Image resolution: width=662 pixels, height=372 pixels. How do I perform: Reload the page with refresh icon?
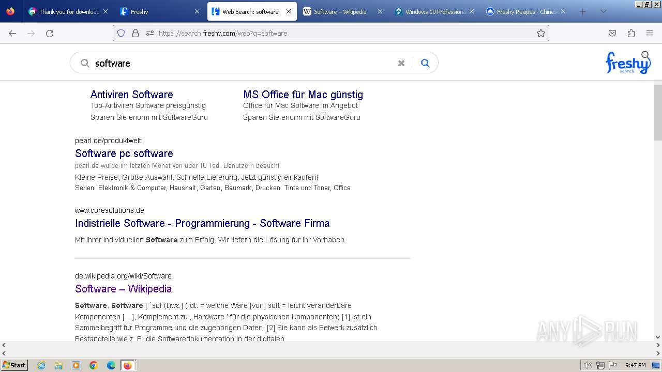click(x=50, y=33)
